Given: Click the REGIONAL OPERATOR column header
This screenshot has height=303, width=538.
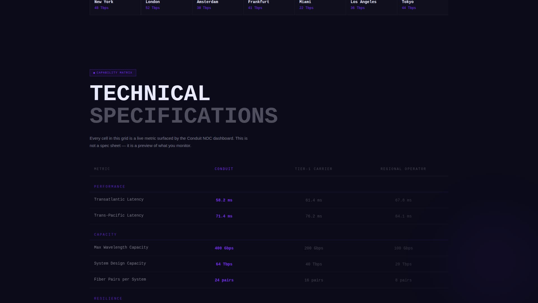Looking at the screenshot, I should tap(403, 169).
